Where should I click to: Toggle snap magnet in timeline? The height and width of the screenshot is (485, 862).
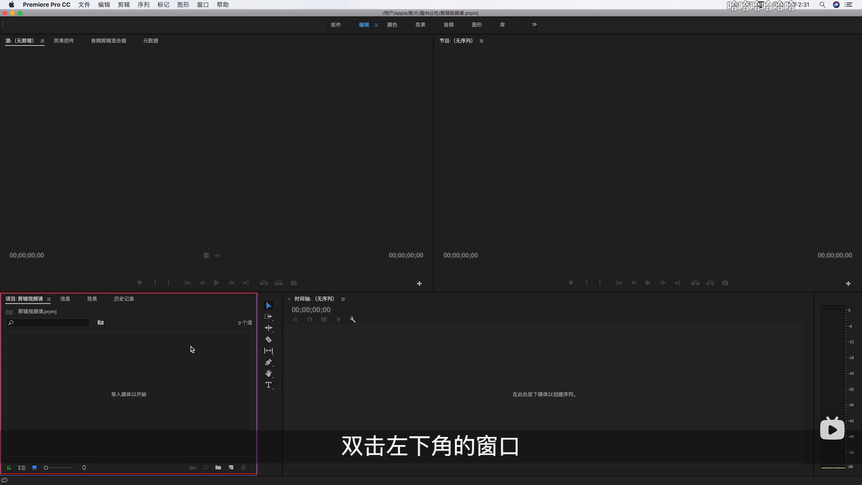(310, 320)
